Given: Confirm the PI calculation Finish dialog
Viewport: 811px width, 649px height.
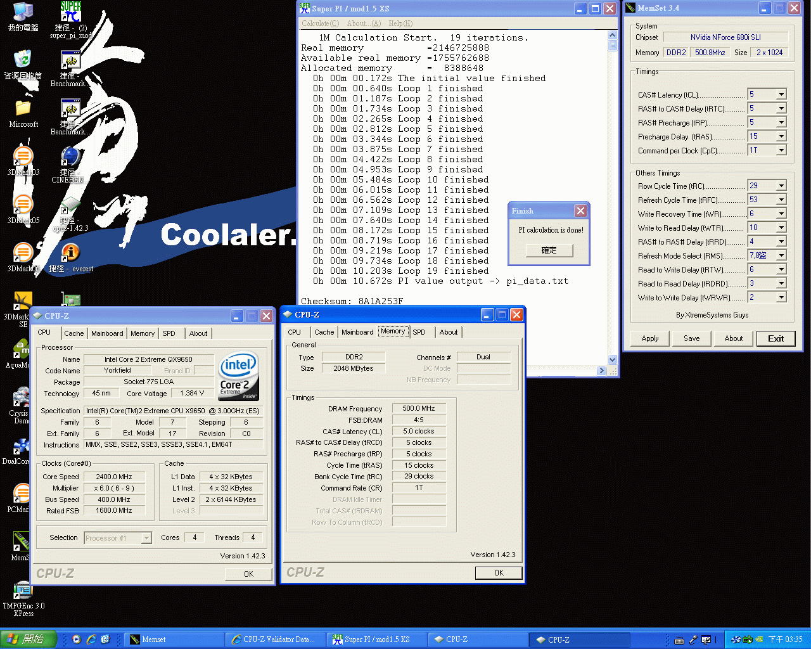Looking at the screenshot, I should pos(549,250).
